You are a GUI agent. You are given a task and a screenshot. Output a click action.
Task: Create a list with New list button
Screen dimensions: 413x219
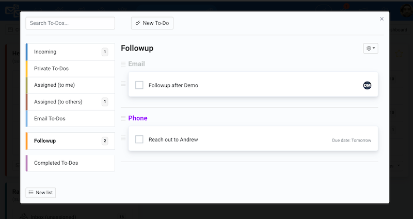click(41, 193)
